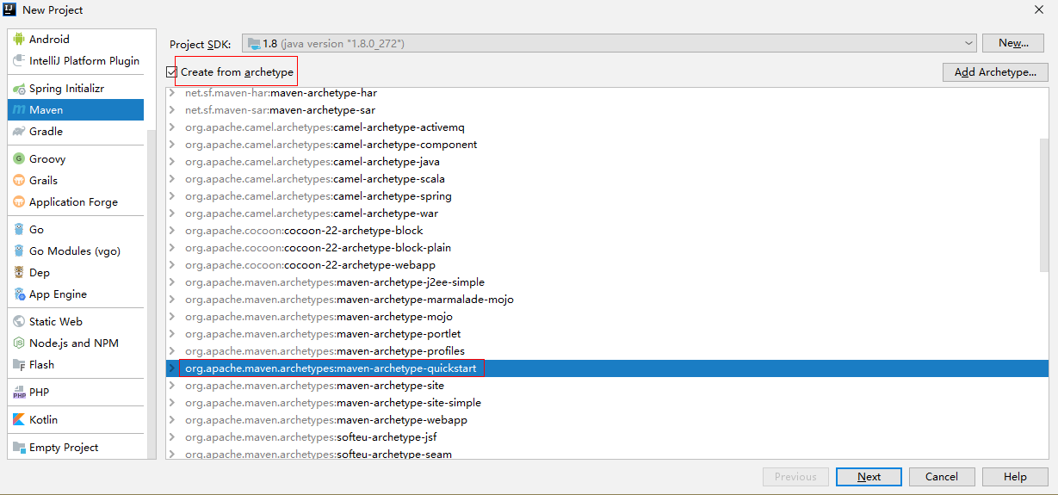Click the Spring Initializr leaf icon
The width and height of the screenshot is (1058, 495).
pos(20,89)
